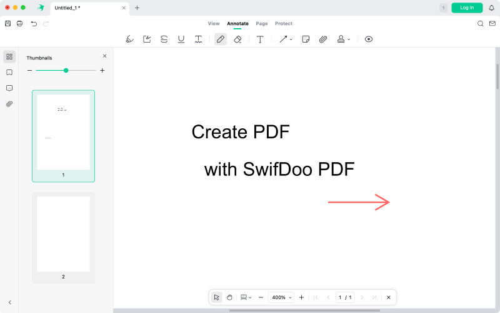Select the Stamp tool
Screen dimensions: 500x313
(x=341, y=39)
